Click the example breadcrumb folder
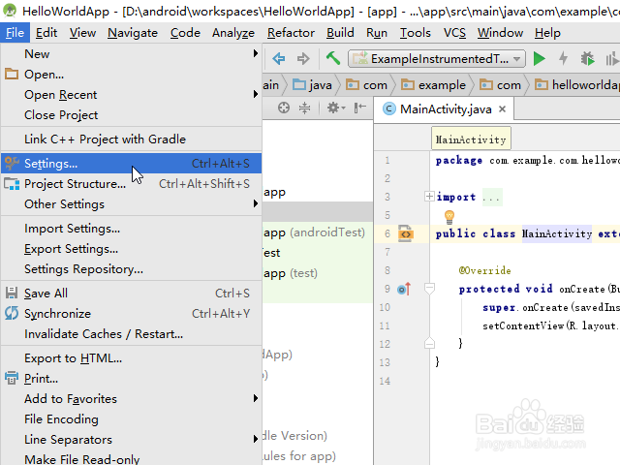The image size is (620, 465). pyautogui.click(x=433, y=84)
